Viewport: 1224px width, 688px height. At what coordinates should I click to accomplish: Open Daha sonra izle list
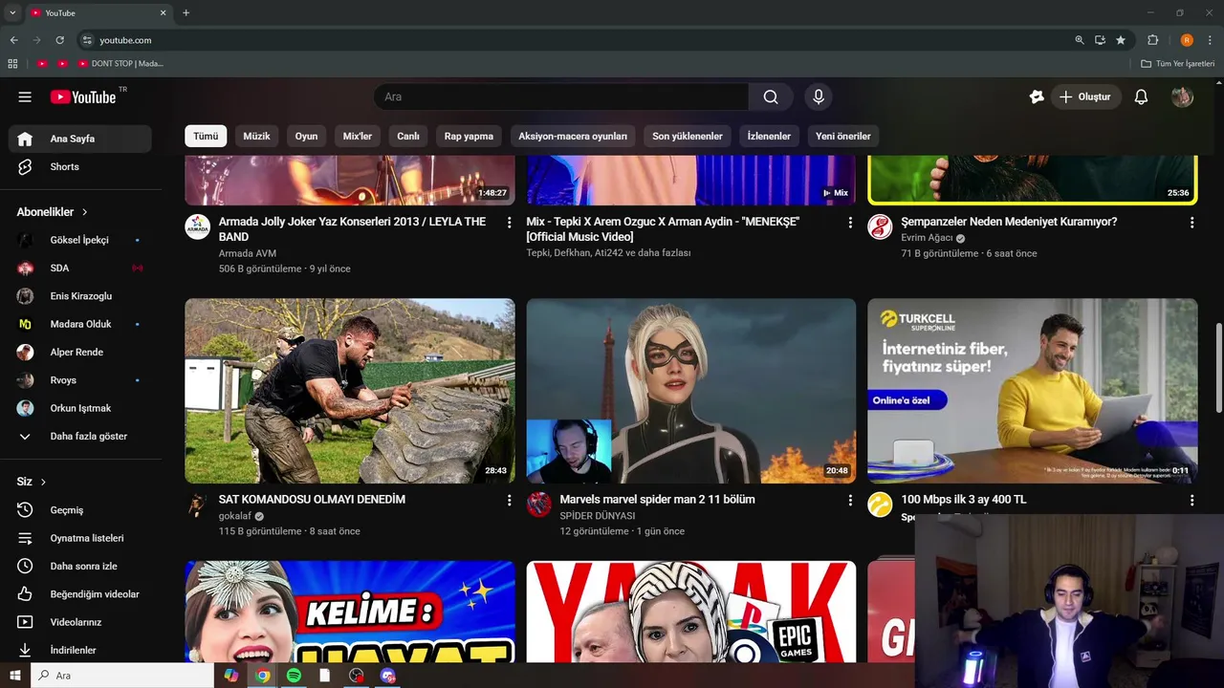tap(80, 566)
